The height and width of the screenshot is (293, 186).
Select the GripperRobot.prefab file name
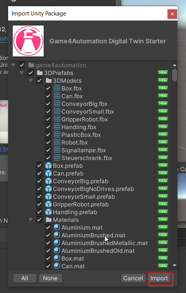point(81,204)
